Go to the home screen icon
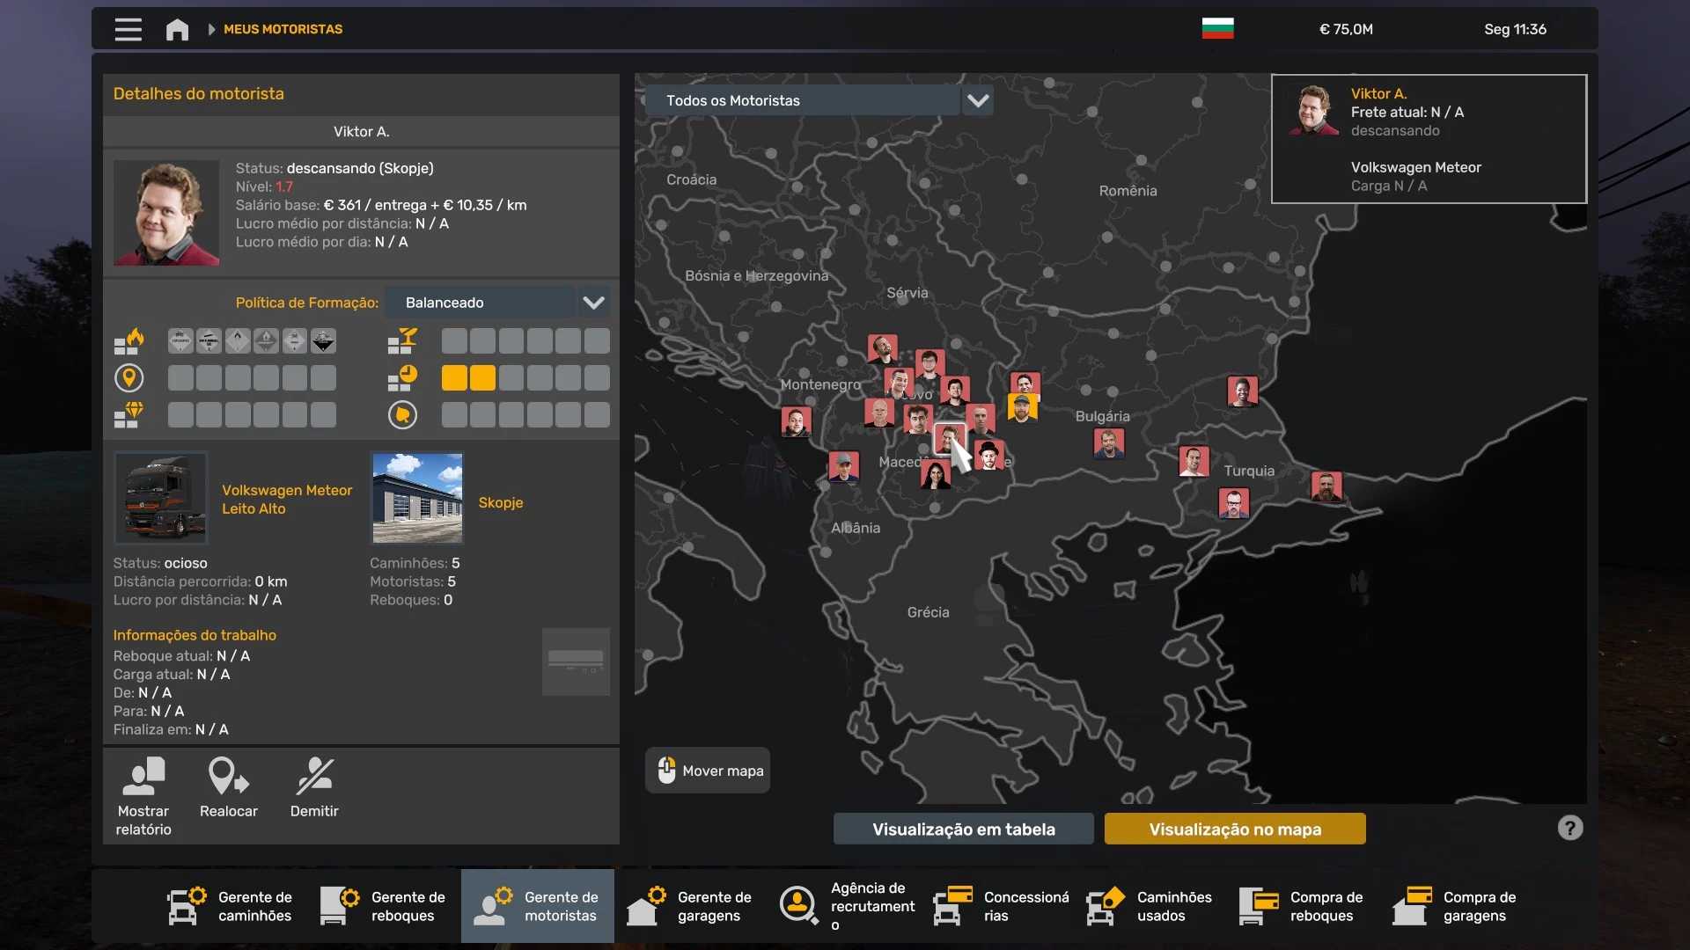 tap(177, 29)
